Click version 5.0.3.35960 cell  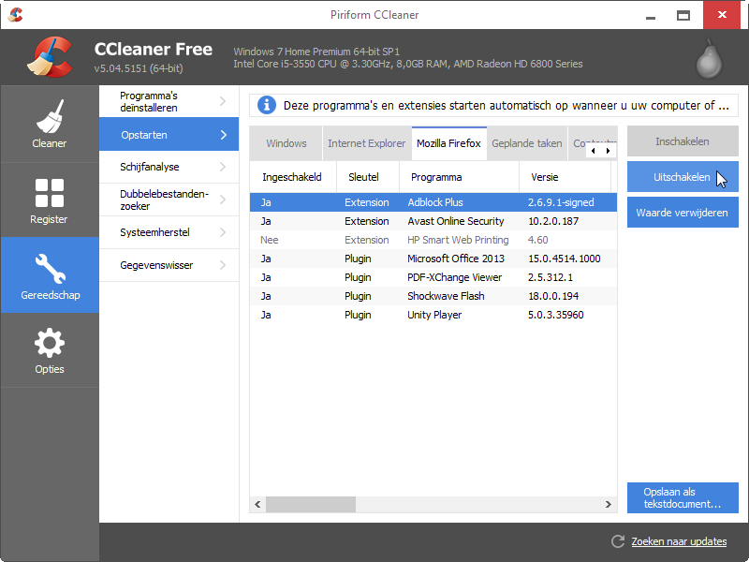(555, 315)
